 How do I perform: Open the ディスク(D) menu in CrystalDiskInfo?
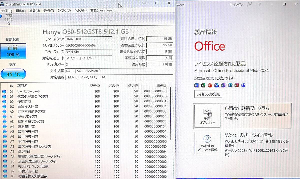64,11
